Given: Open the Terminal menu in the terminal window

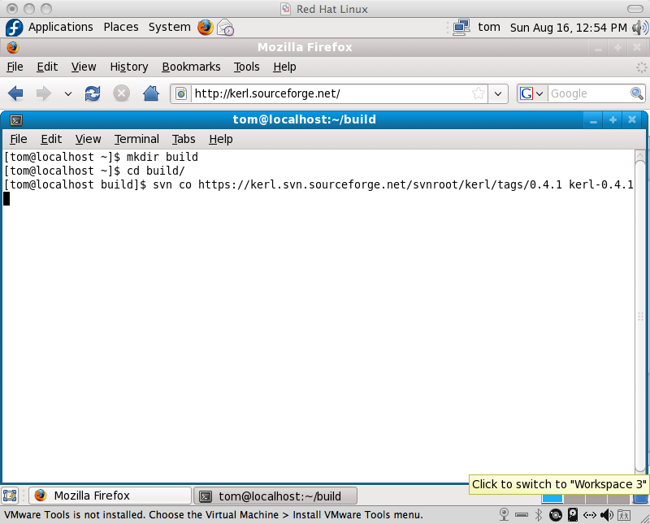Looking at the screenshot, I should pos(136,139).
